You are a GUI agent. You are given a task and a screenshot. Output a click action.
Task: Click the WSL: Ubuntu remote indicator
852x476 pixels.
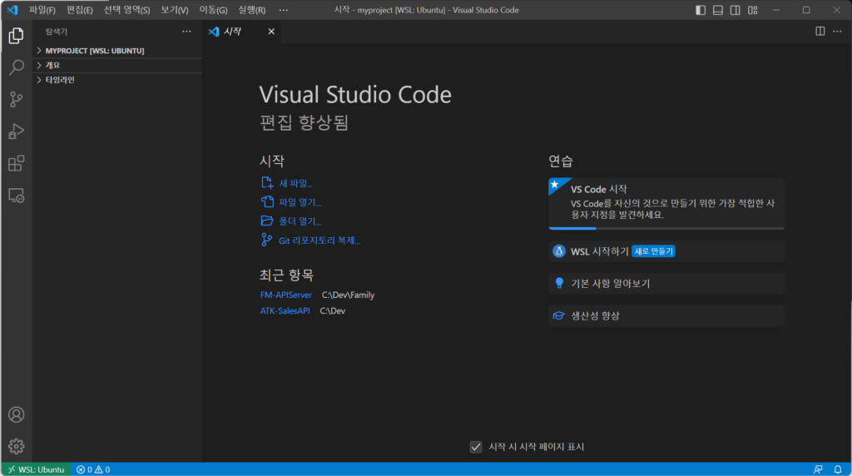pos(37,469)
